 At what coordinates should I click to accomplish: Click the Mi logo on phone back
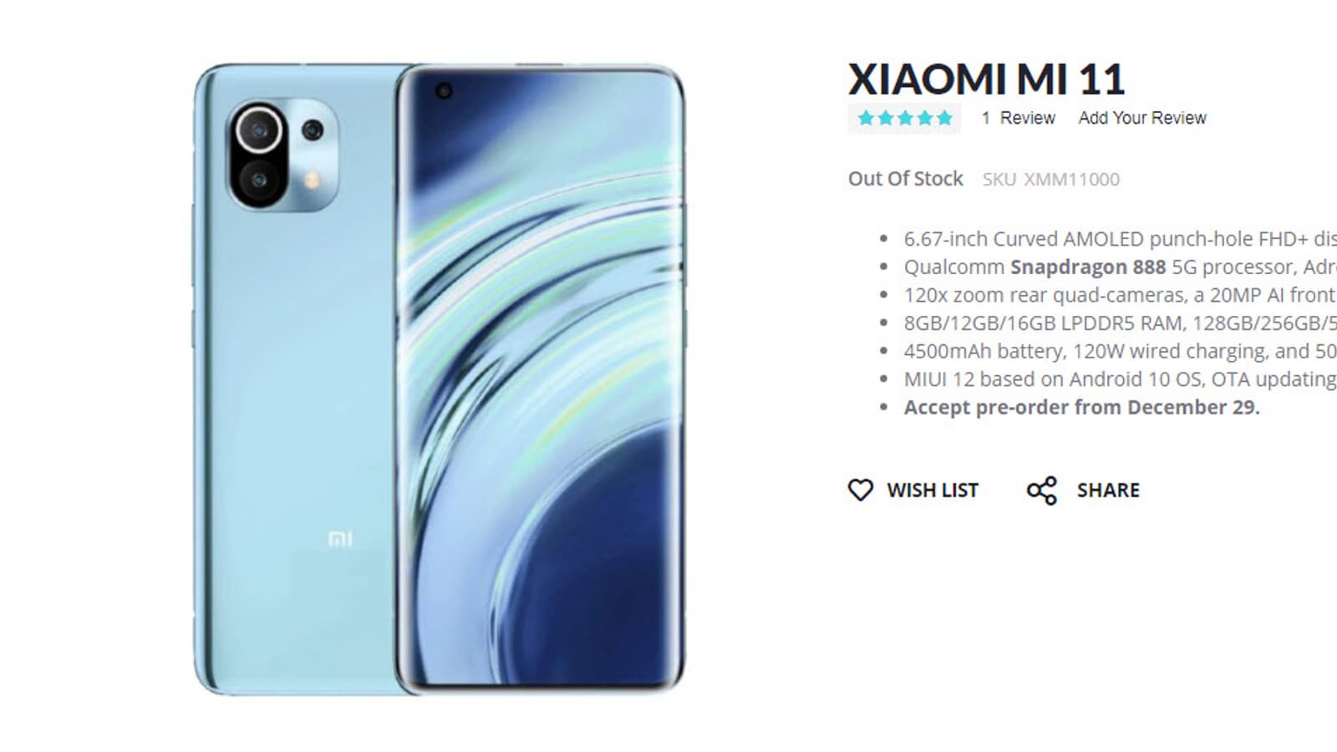point(339,539)
